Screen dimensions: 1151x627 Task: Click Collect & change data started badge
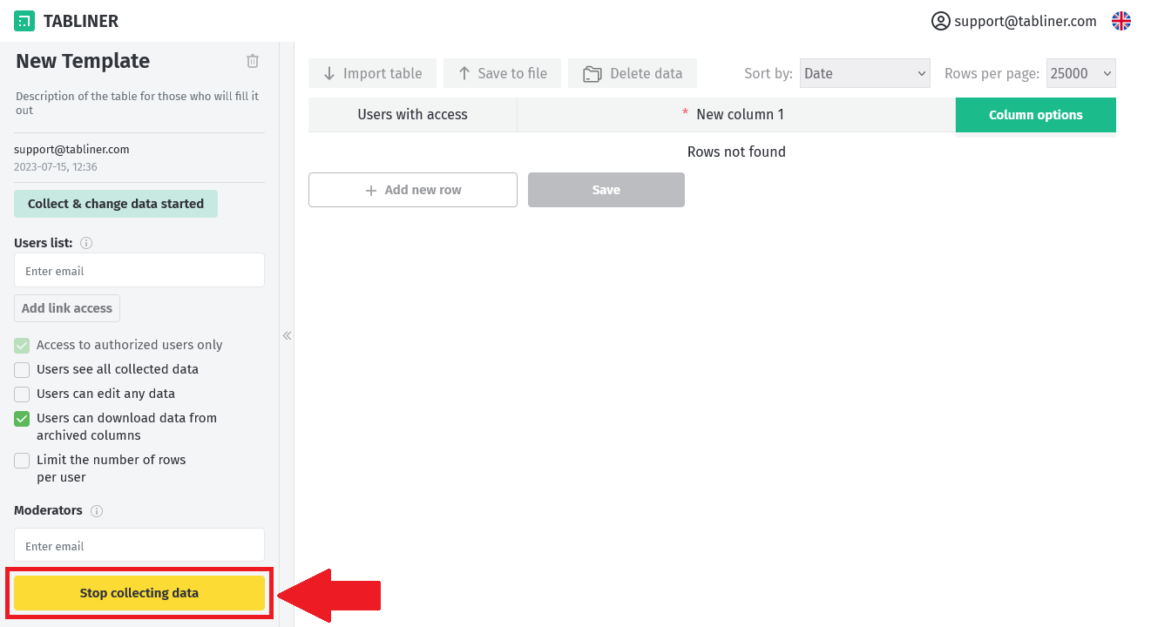(116, 204)
